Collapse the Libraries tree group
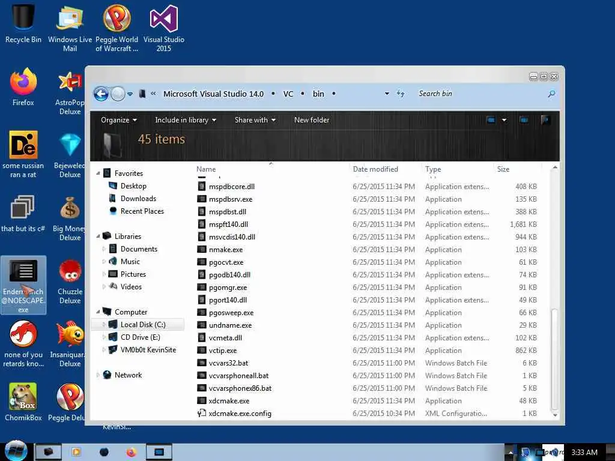The height and width of the screenshot is (461, 615). click(x=98, y=237)
